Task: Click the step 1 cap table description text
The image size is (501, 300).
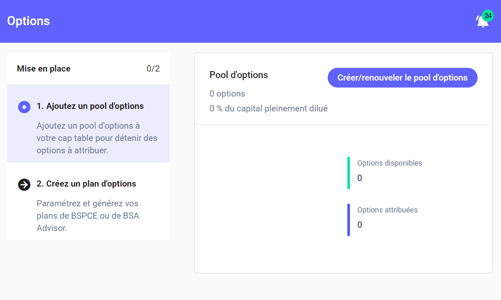Action: tap(97, 138)
